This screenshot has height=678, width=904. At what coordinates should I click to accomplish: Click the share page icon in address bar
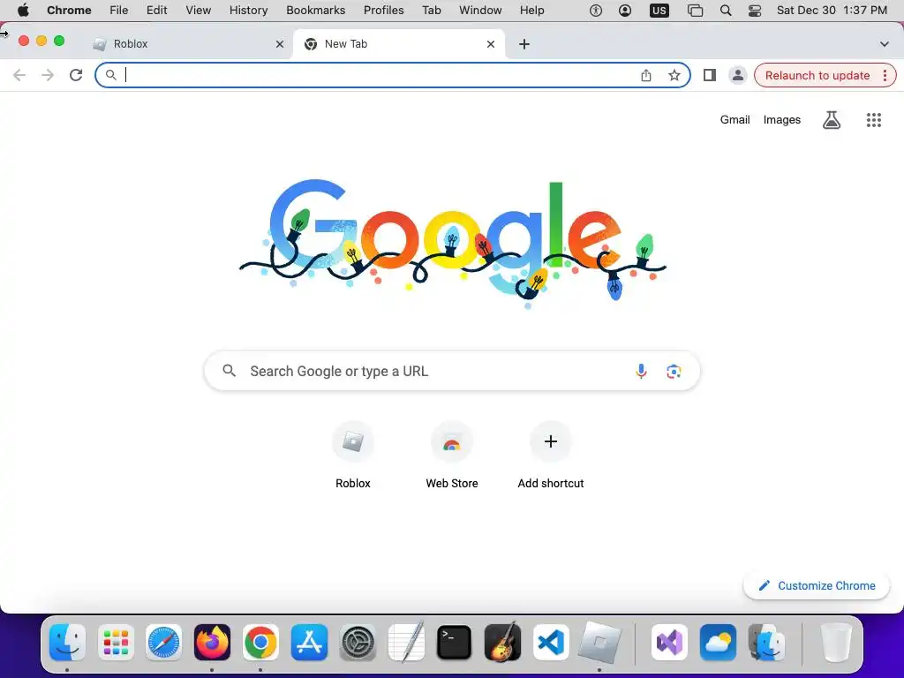pos(646,76)
